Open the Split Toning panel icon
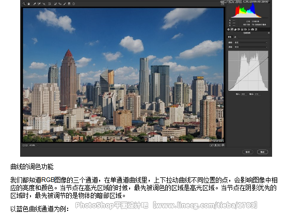 [242, 29]
